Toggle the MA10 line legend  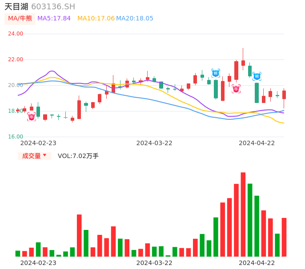pos(96,19)
